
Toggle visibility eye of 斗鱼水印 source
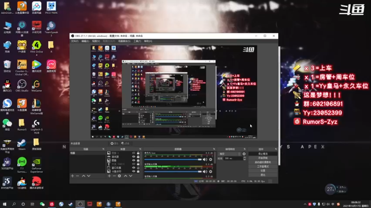pyautogui.click(x=134, y=171)
